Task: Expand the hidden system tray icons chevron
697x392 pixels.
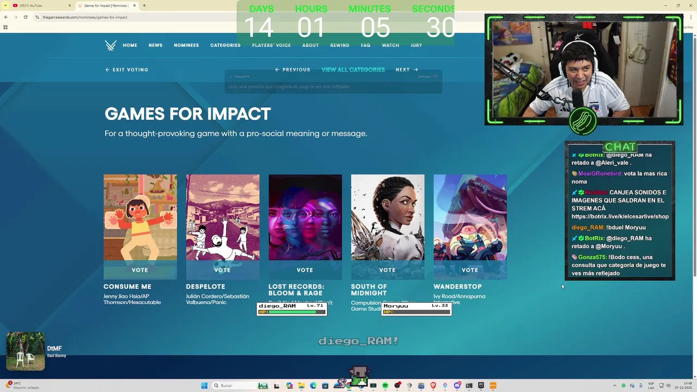Action: coord(615,385)
